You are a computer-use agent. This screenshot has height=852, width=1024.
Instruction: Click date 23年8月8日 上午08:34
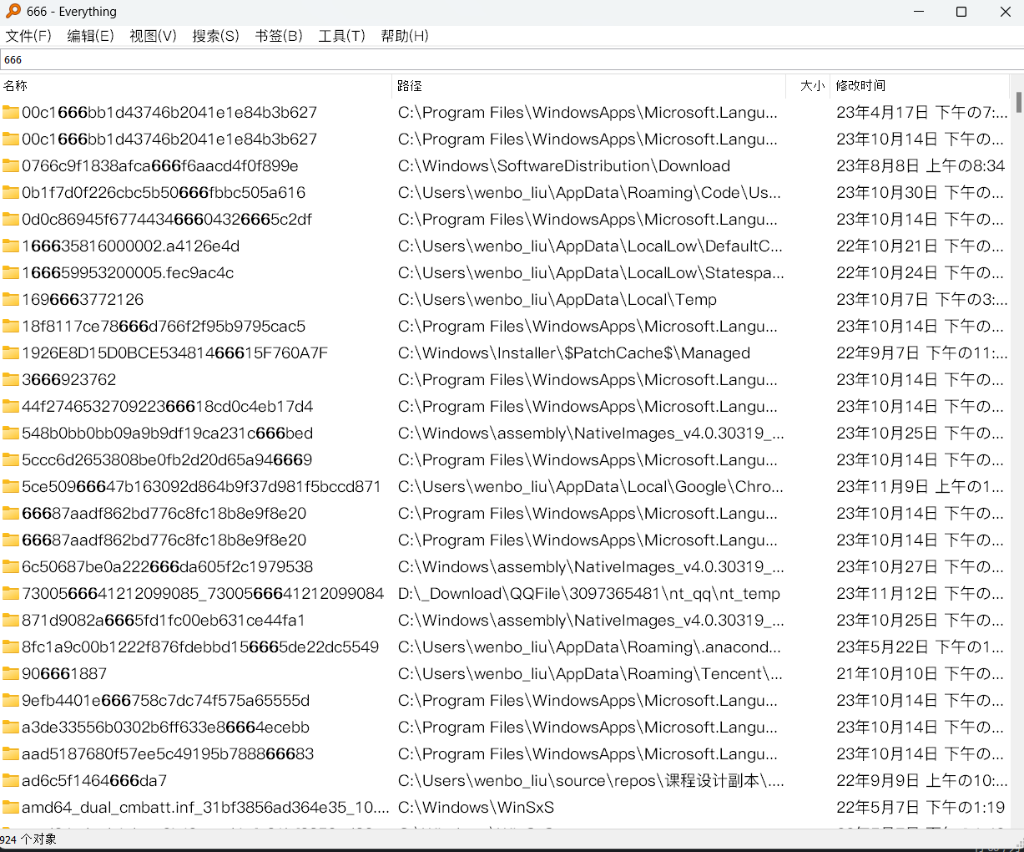(x=921, y=166)
